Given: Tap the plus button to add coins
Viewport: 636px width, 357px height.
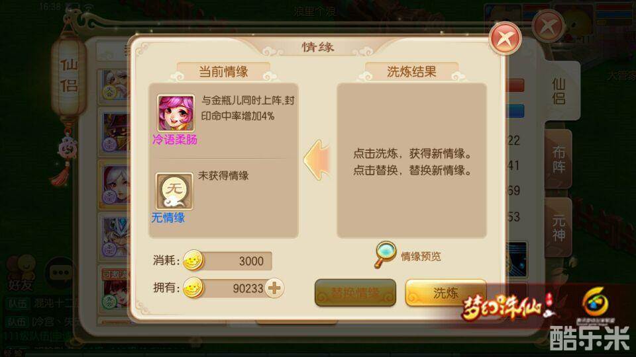Looking at the screenshot, I should click(x=274, y=288).
